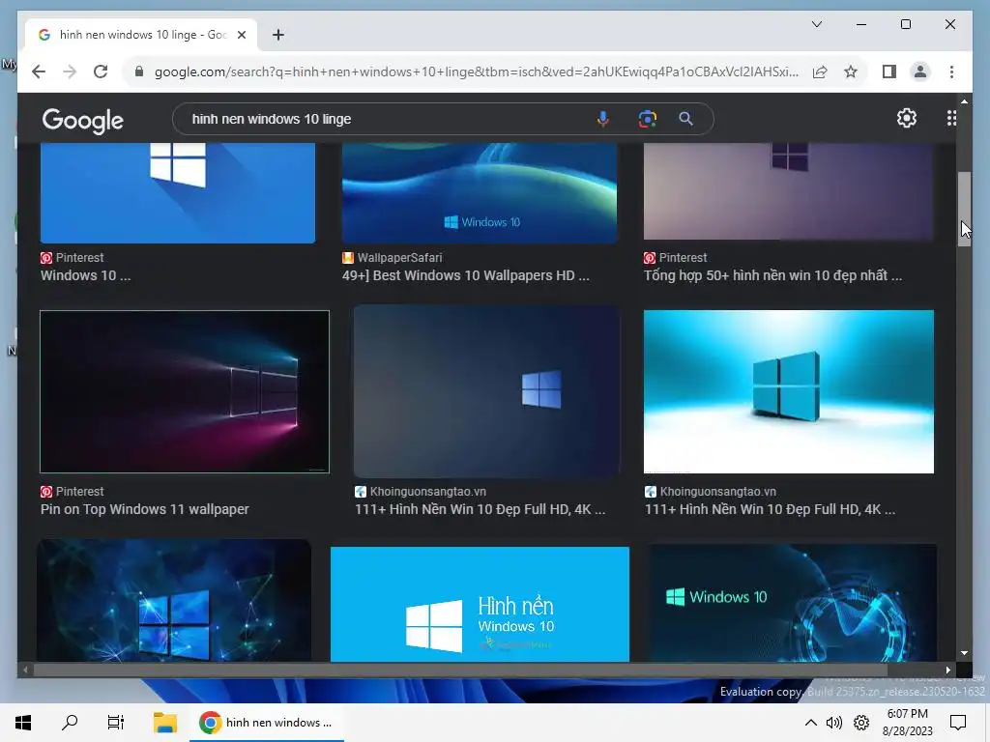Click the forward navigation arrow

(70, 71)
